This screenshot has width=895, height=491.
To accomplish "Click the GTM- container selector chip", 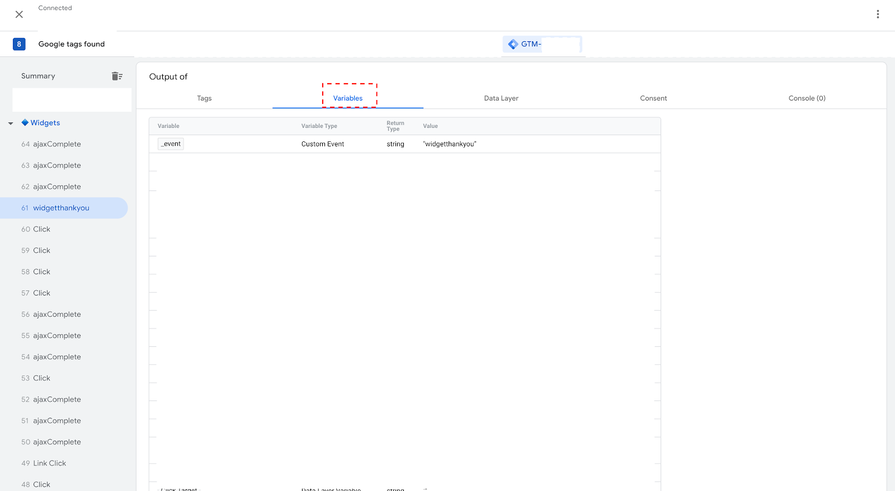I will pyautogui.click(x=542, y=44).
